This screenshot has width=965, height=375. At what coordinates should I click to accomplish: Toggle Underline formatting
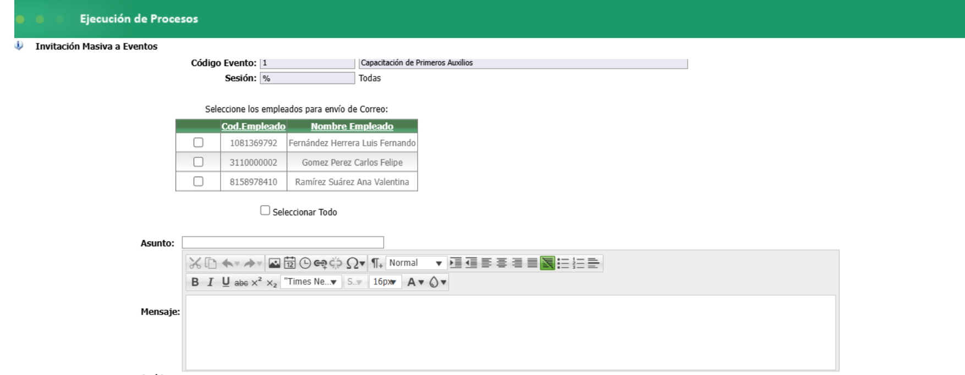pos(226,282)
